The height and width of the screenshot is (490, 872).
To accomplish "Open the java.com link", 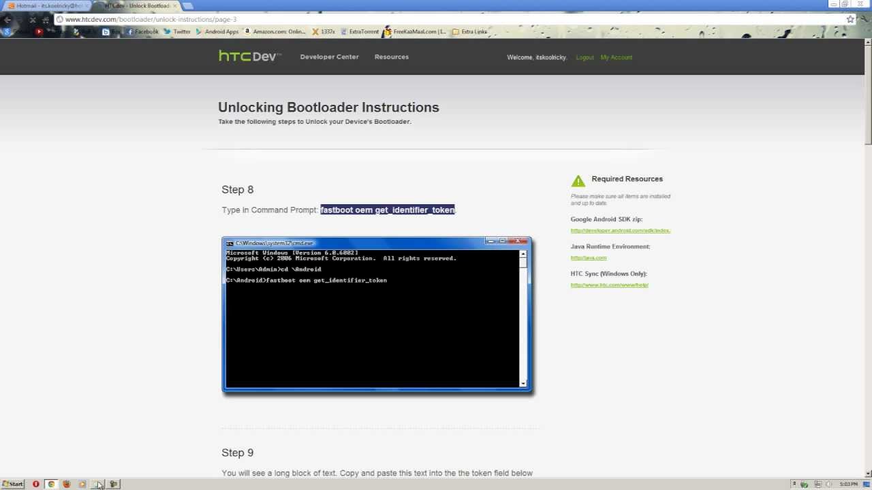I will tap(589, 257).
